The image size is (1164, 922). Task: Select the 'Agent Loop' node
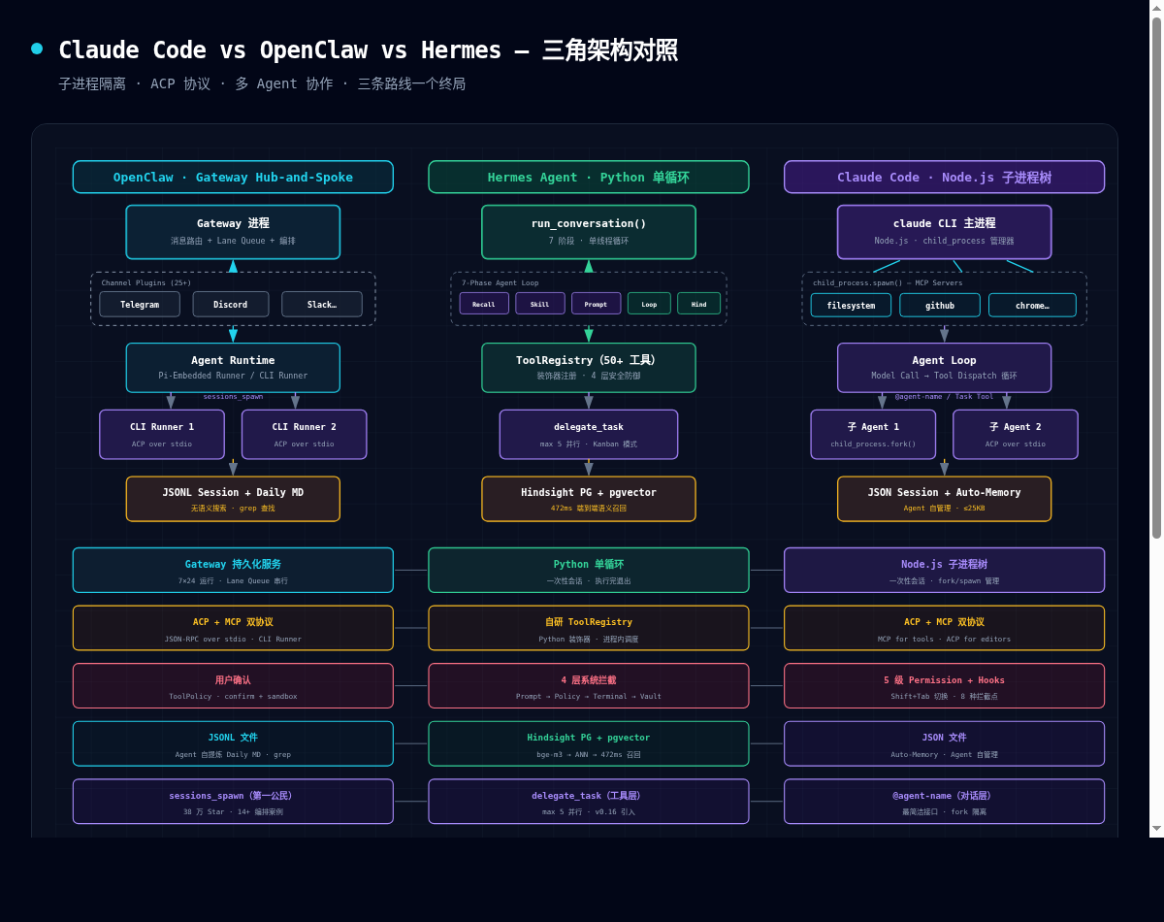[x=944, y=368]
